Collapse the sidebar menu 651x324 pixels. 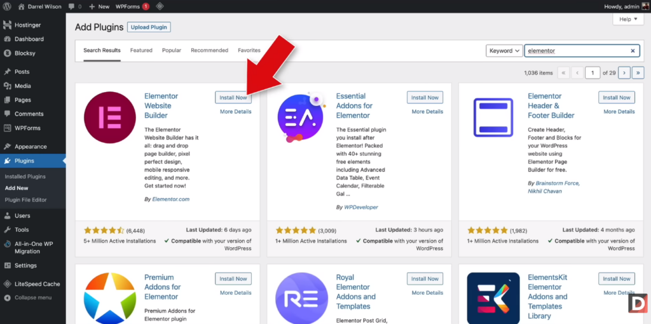tap(33, 297)
